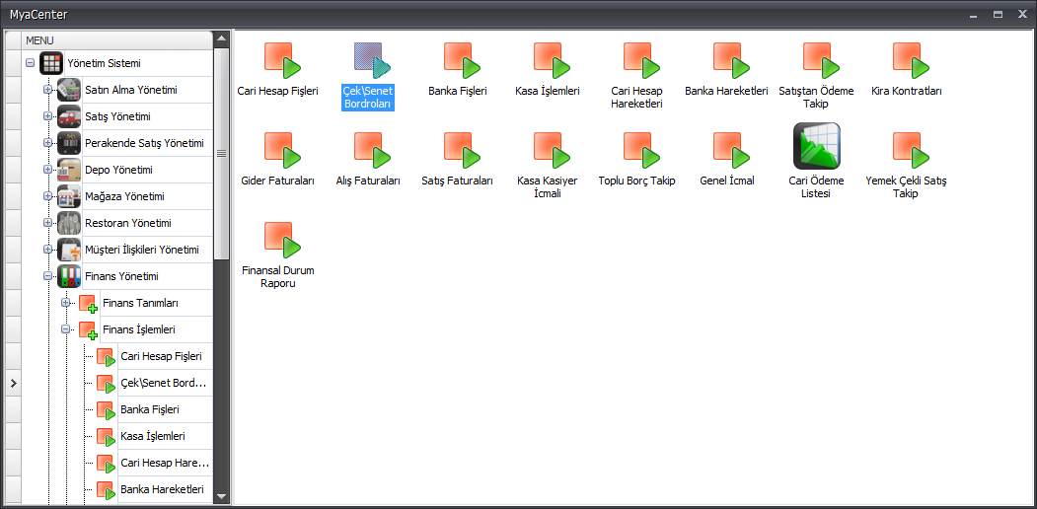Launch the Alış Faturaları icon

pos(372,150)
